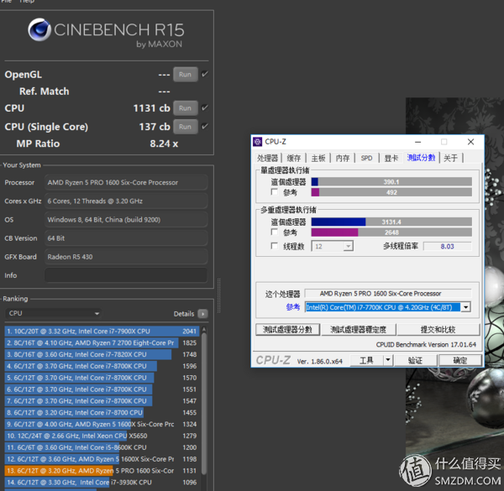
Task: Select the 測試分數 benchmark tab
Action: 421,157
